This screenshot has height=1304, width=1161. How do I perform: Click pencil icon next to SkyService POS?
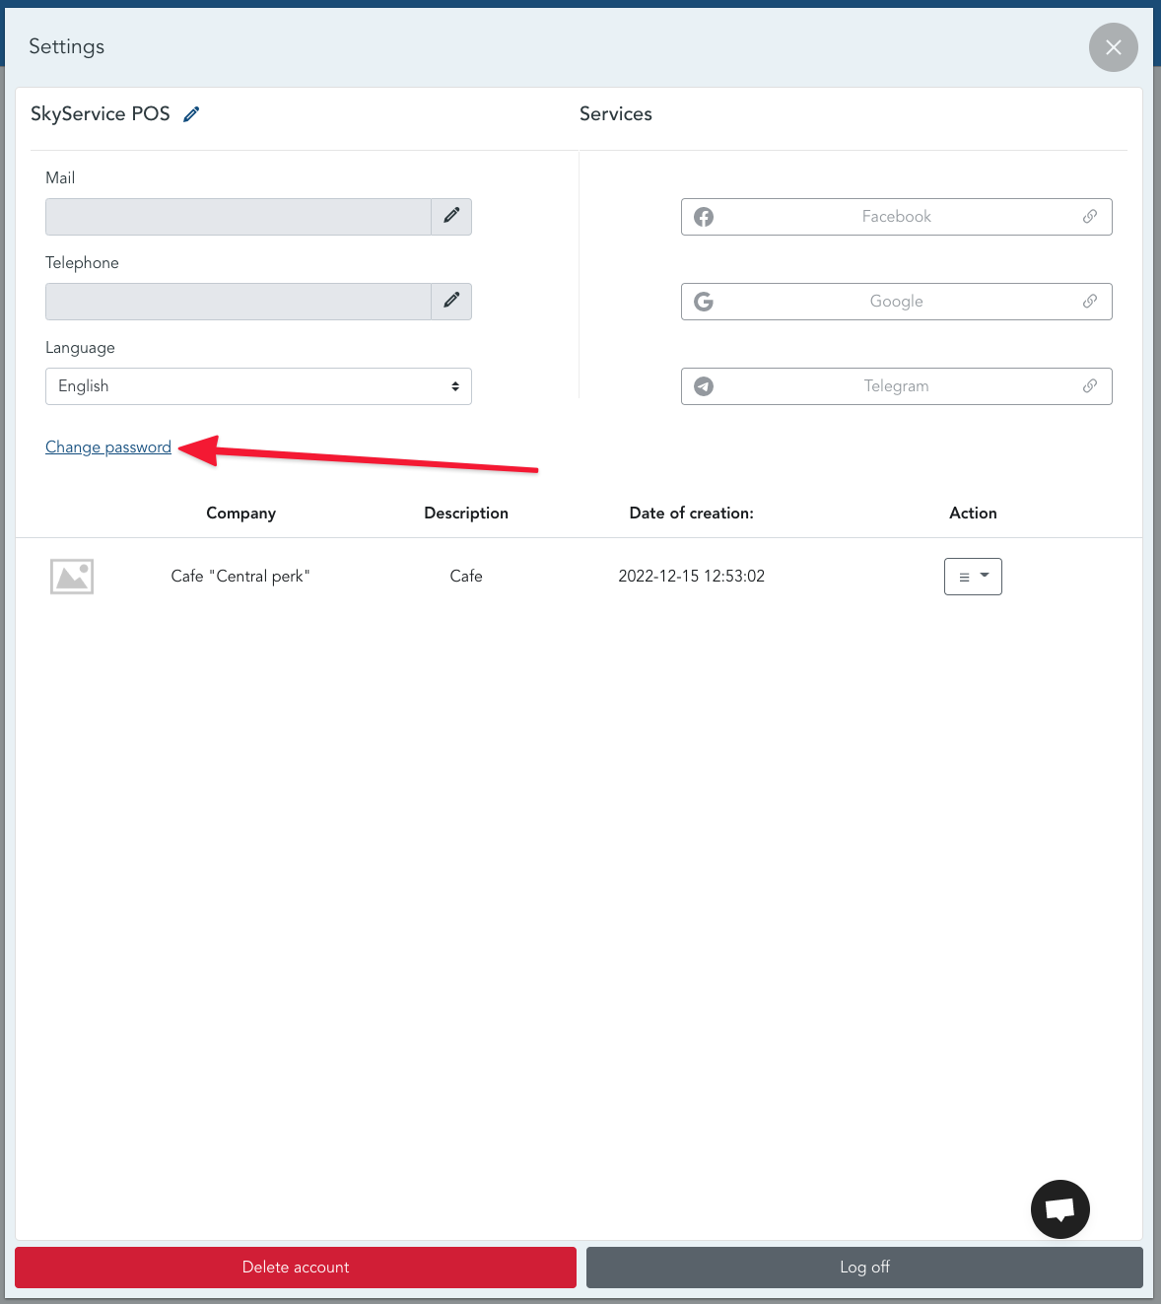point(191,114)
